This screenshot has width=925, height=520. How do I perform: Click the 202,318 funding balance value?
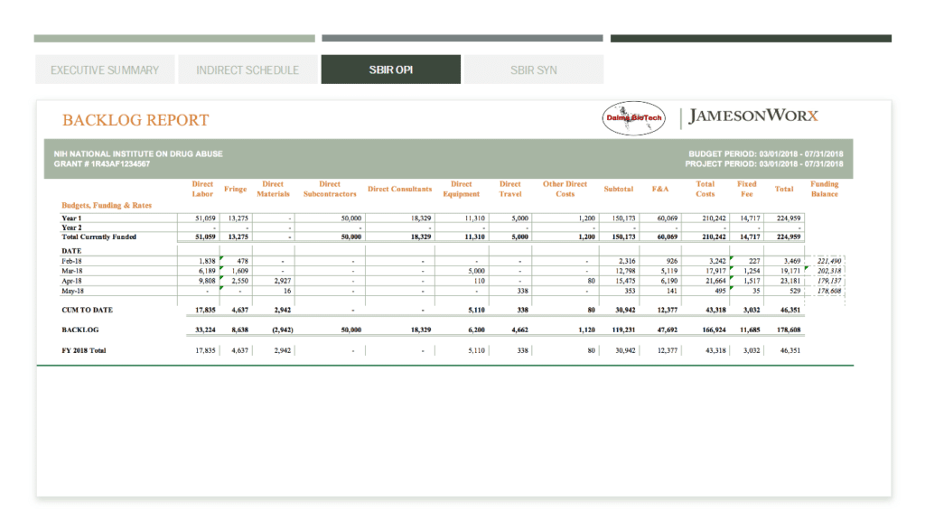click(x=829, y=271)
